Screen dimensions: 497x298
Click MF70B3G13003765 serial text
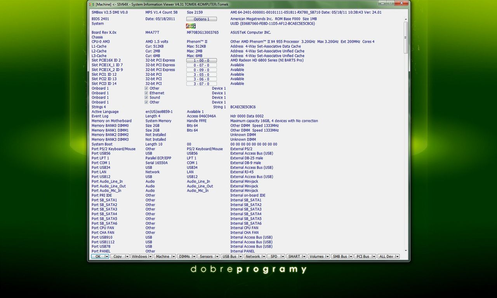pyautogui.click(x=203, y=33)
